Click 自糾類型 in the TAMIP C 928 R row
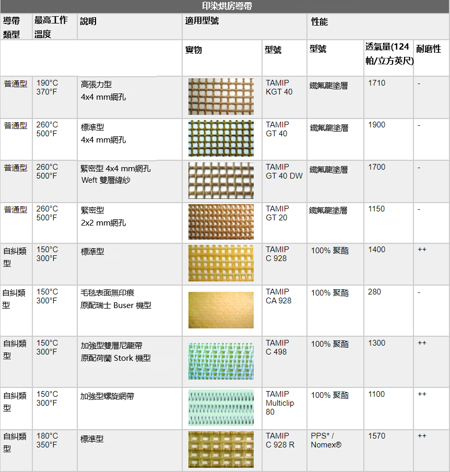The image size is (450, 472). coord(15,442)
